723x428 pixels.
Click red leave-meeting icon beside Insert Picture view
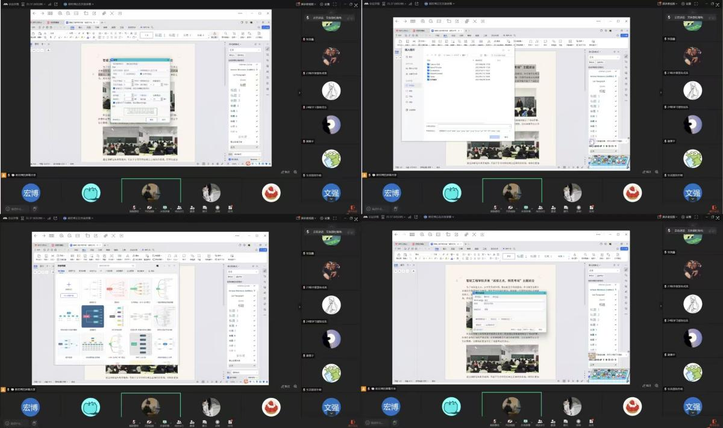[x=715, y=208]
